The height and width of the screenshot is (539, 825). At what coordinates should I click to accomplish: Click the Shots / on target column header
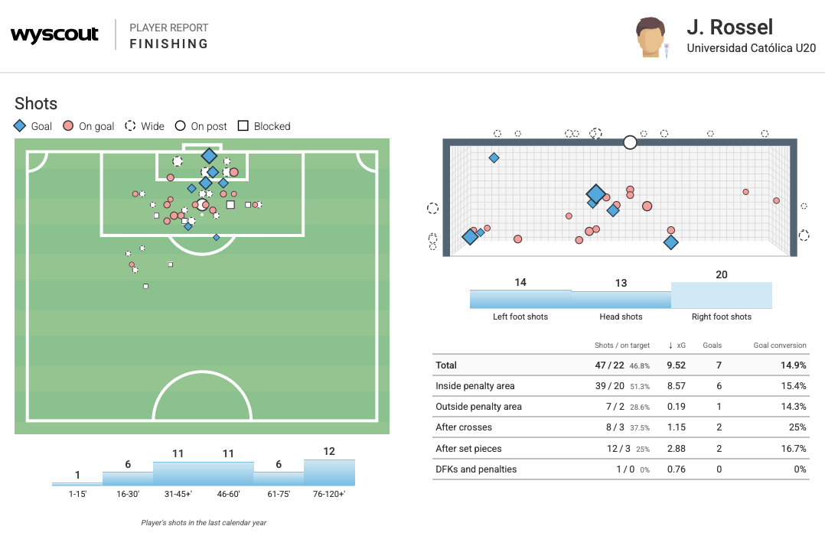(622, 346)
